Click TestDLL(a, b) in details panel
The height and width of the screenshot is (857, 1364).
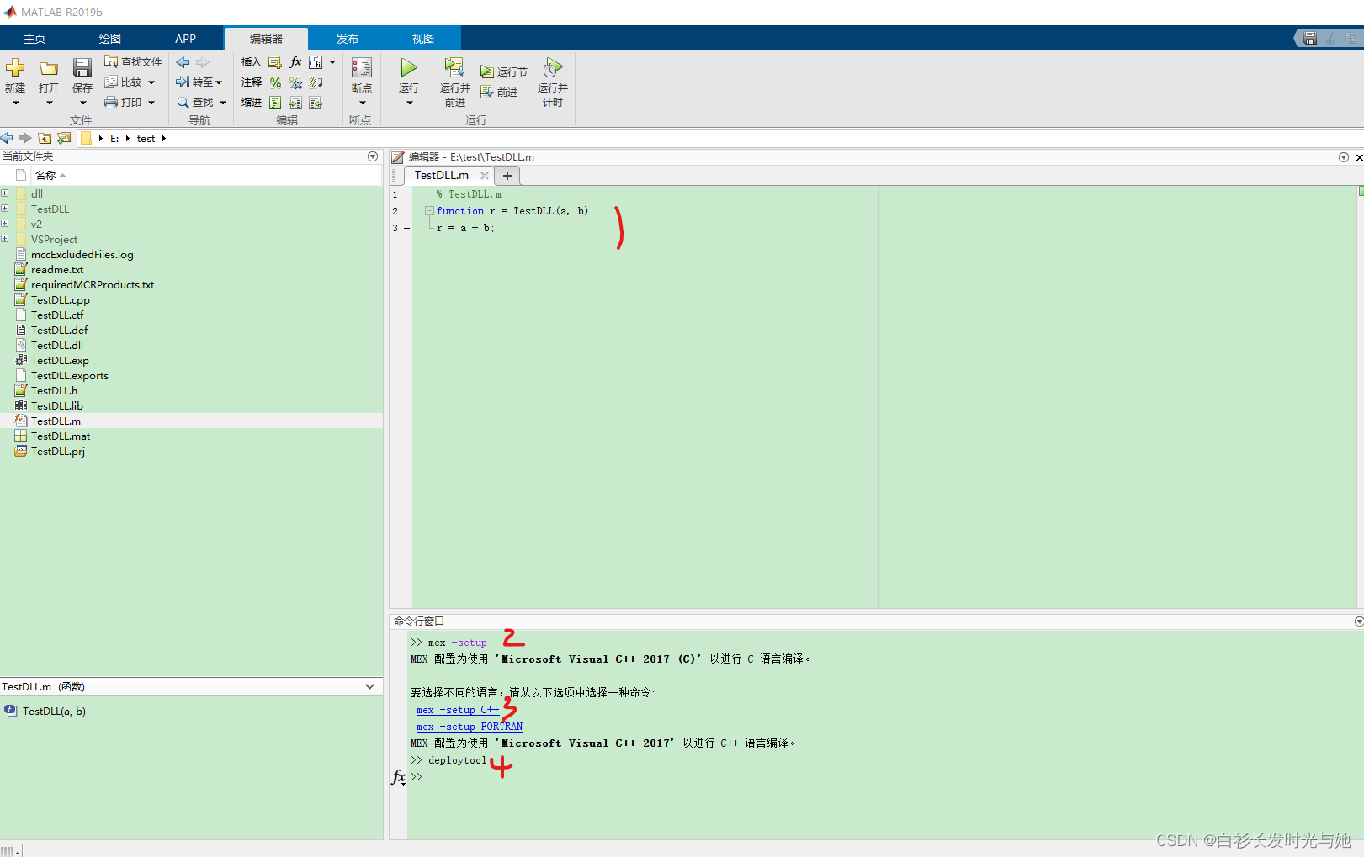[x=54, y=711]
